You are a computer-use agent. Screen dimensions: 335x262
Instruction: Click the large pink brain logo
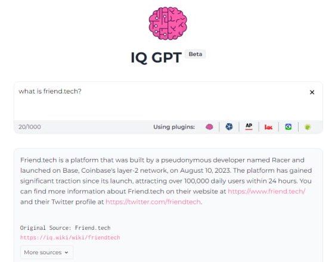click(x=167, y=23)
